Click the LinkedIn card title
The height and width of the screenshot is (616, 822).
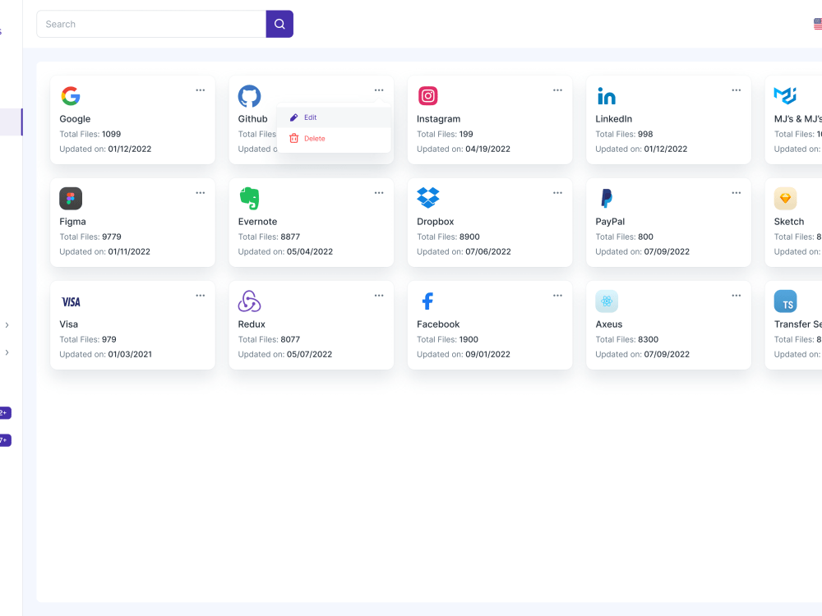point(614,119)
